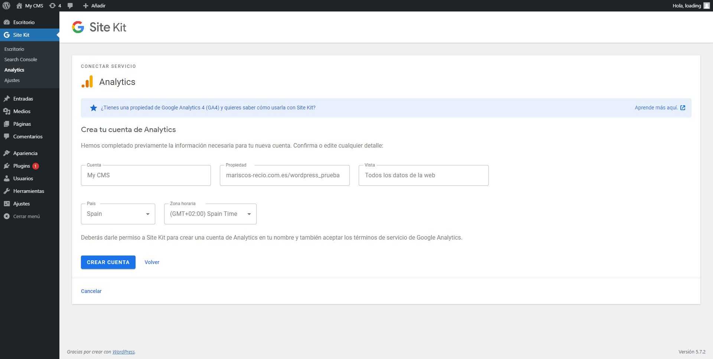Open the user avatar next to Hola, loading
This screenshot has height=359, width=713.
click(x=707, y=6)
